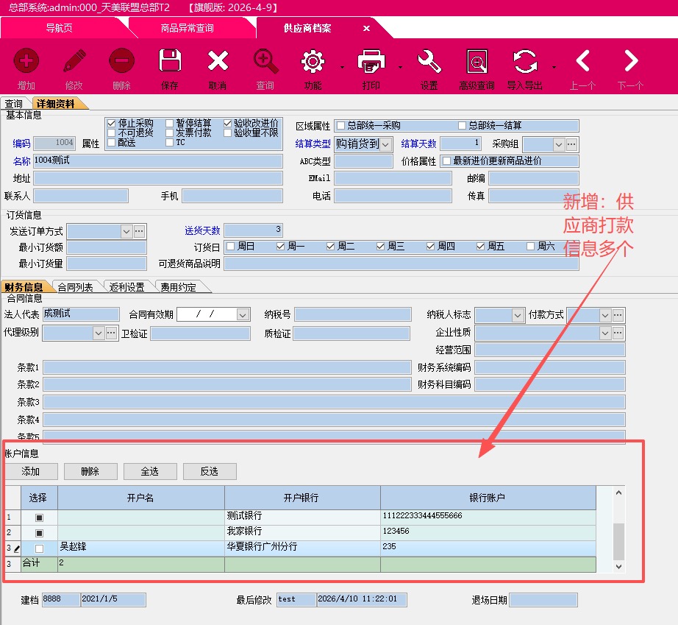Enable the 周六 order day checkbox

(531, 247)
